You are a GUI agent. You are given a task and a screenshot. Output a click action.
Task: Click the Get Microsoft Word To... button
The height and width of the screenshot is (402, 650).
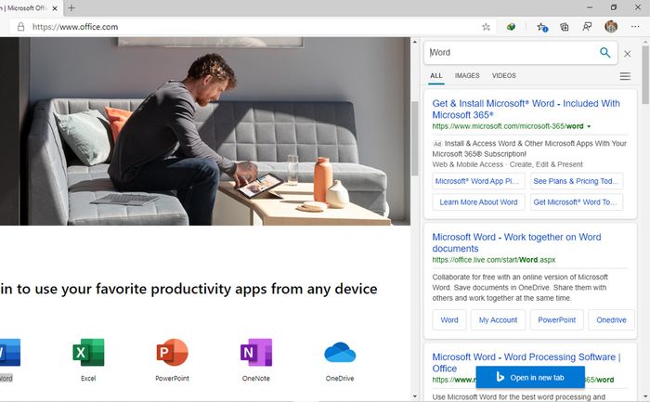tap(577, 202)
